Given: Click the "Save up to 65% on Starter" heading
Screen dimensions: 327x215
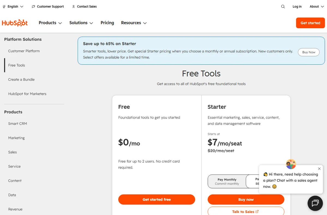Looking at the screenshot, I should tap(110, 43).
